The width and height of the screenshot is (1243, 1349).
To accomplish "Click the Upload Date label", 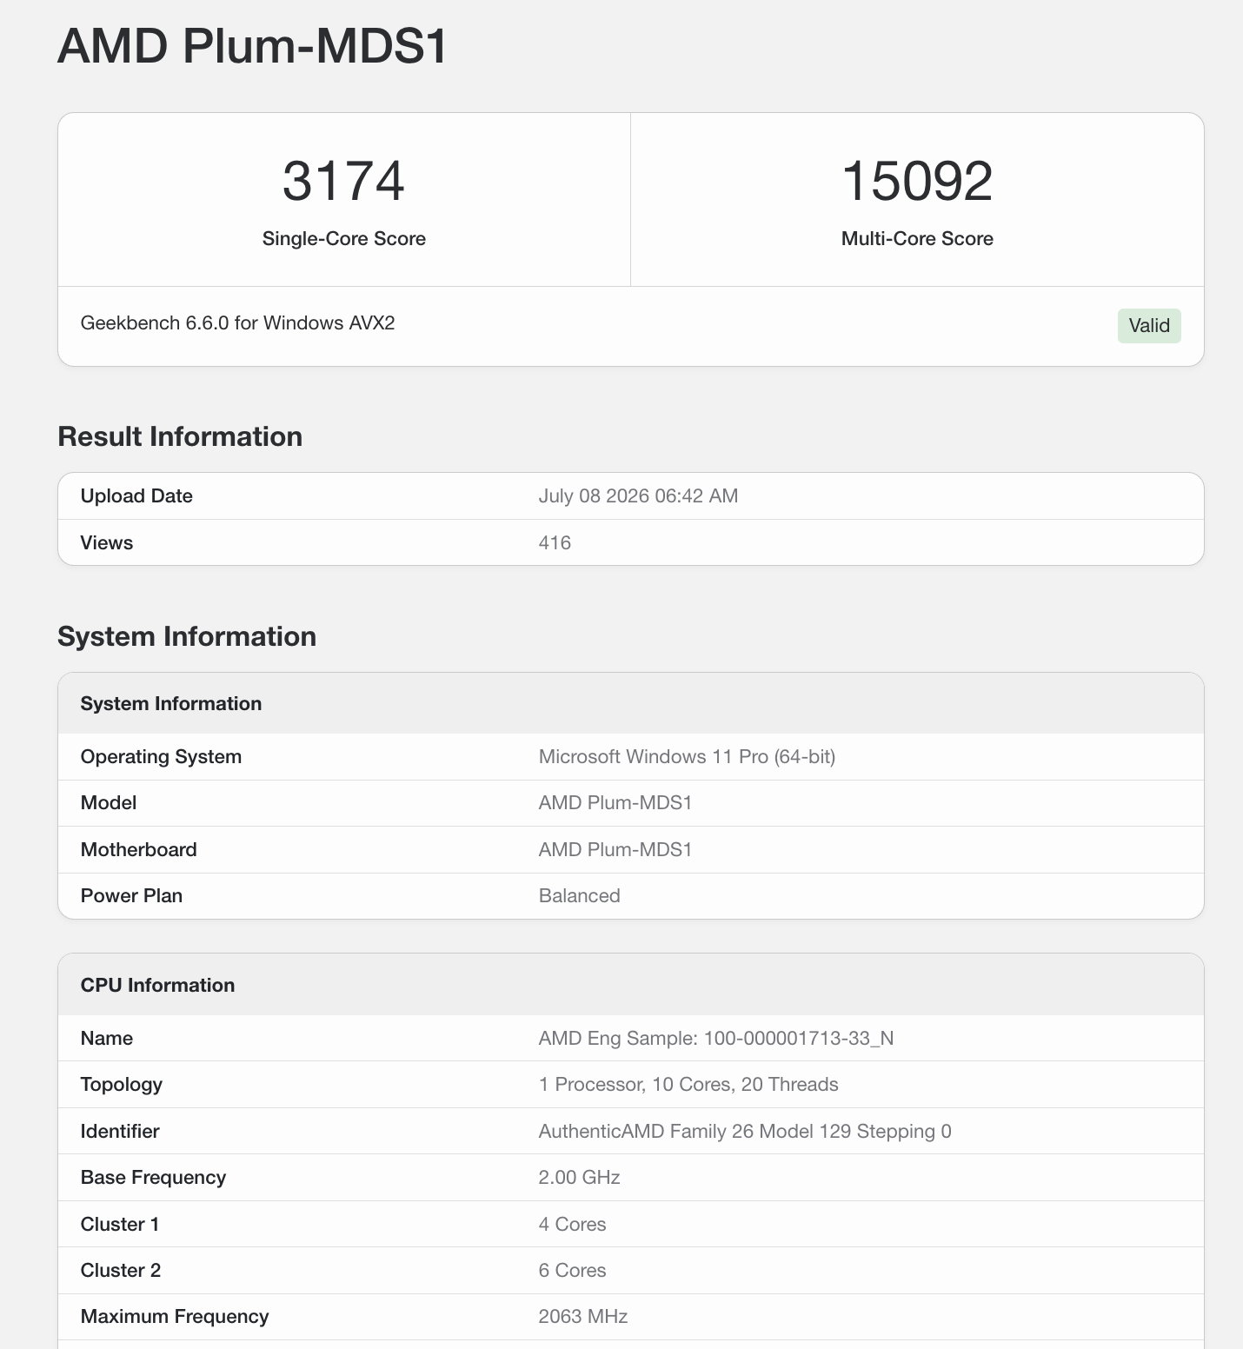I will (x=136, y=496).
